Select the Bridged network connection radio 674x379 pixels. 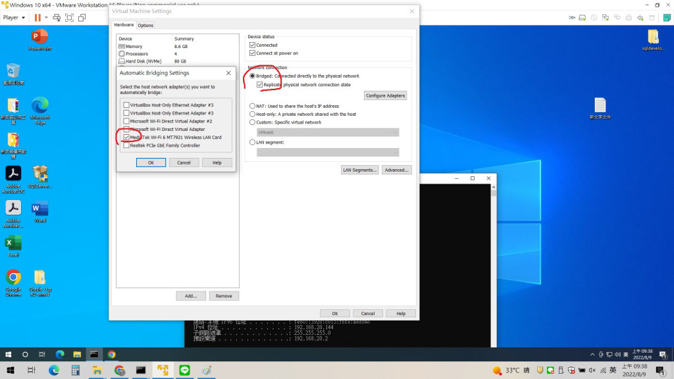(x=252, y=76)
